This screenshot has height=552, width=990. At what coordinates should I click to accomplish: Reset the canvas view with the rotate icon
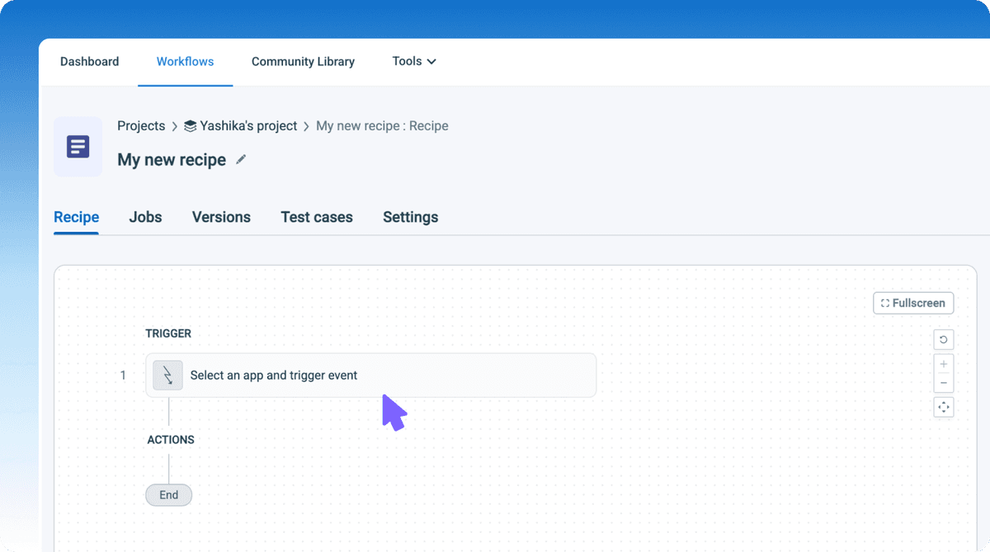click(943, 339)
